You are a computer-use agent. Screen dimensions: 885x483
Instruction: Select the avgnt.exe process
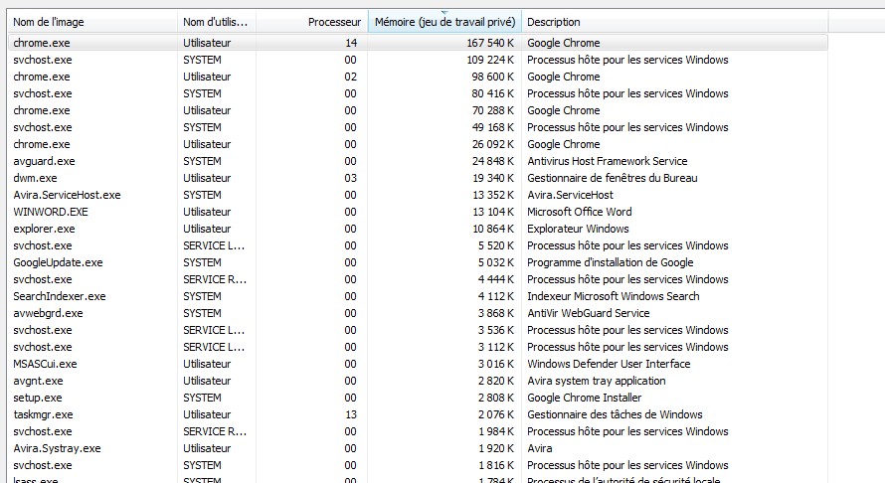[x=418, y=381]
